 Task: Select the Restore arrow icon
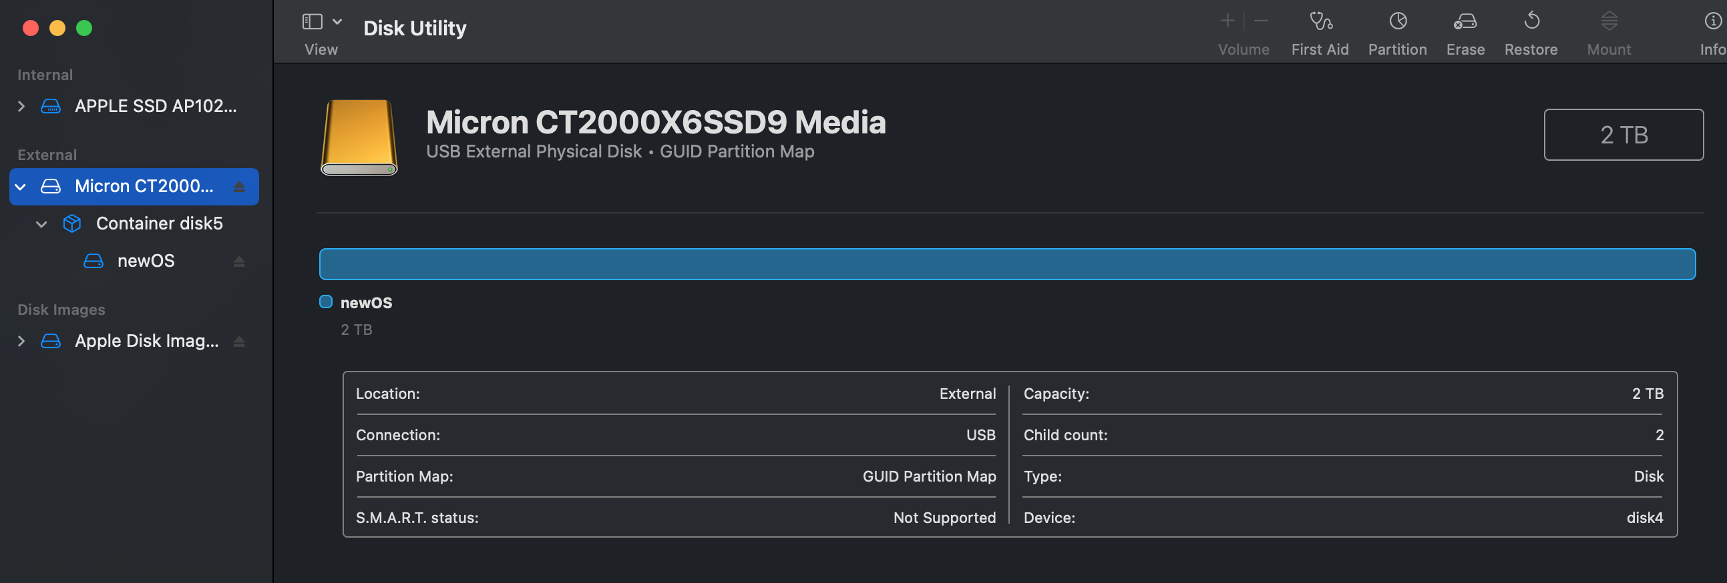tap(1531, 21)
